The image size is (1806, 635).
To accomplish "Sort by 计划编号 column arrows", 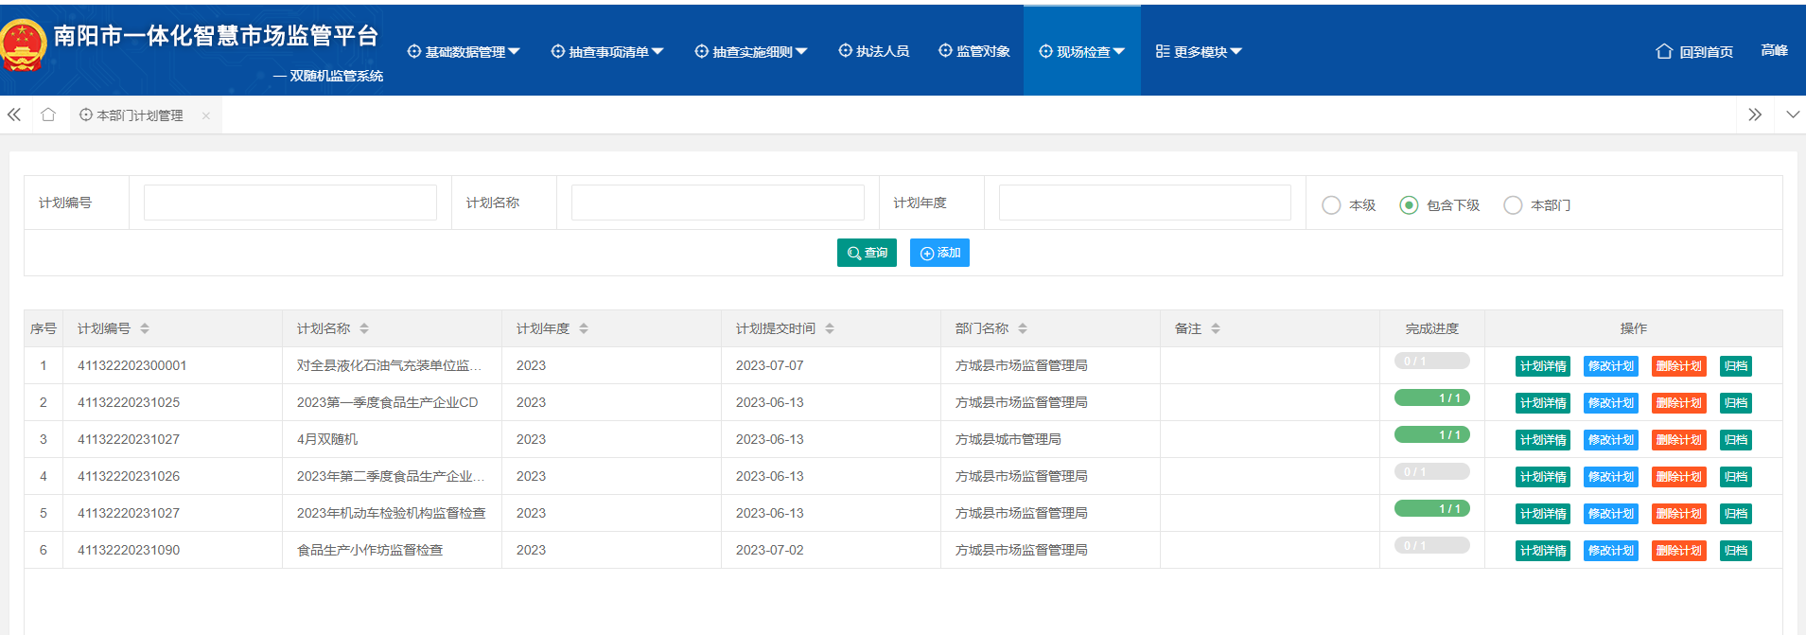I will click(145, 328).
